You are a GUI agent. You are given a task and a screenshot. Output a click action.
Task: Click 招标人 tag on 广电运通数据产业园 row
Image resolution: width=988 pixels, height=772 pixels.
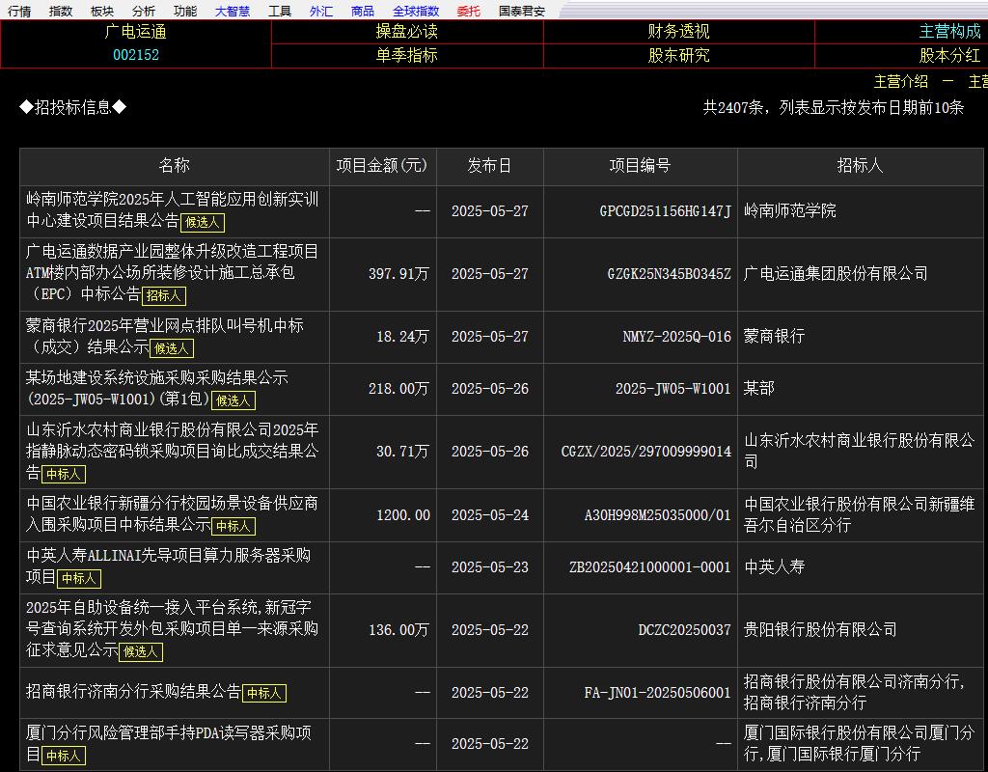point(164,295)
